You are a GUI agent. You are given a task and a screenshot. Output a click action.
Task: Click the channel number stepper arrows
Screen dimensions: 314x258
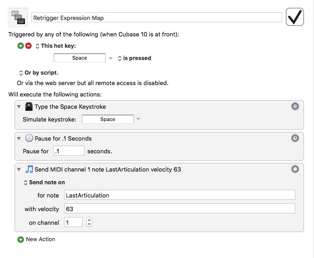point(89,223)
